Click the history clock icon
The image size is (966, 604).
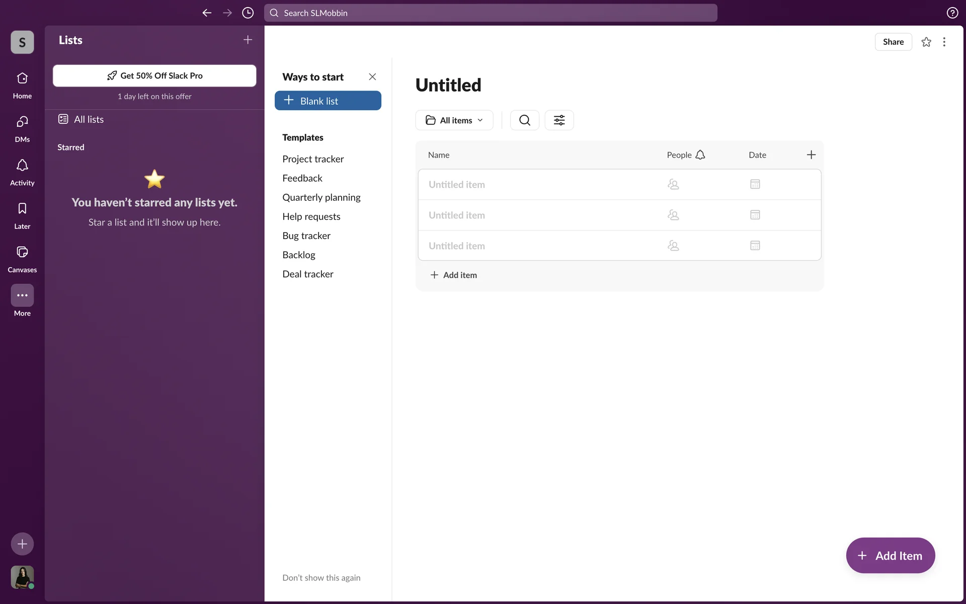tap(248, 13)
